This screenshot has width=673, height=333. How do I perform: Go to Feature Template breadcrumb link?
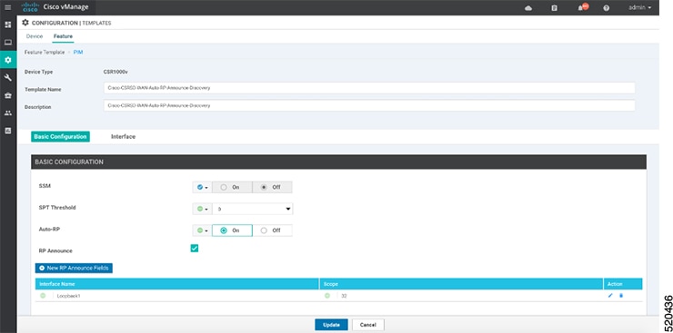point(45,52)
